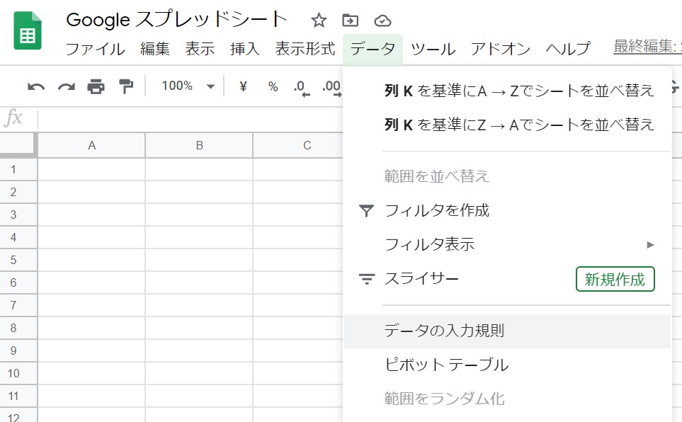
Task: Open the move-to-folder icon
Action: click(x=350, y=21)
